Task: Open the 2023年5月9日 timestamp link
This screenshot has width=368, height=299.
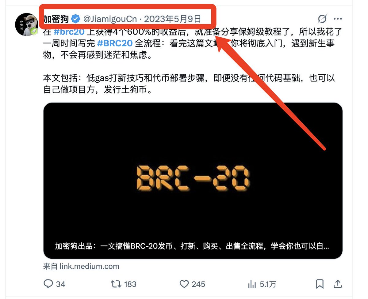Action: click(173, 19)
